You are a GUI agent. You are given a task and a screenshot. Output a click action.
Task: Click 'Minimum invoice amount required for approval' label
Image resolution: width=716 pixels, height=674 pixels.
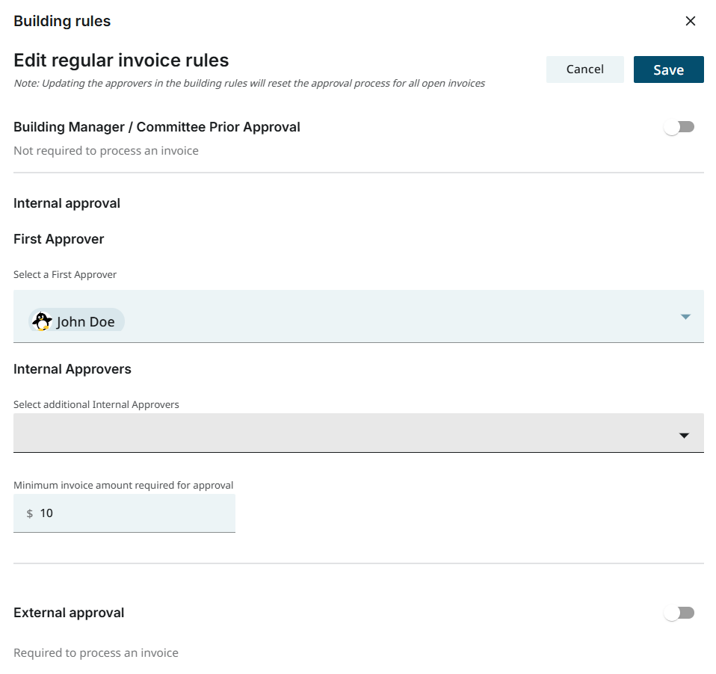123,485
